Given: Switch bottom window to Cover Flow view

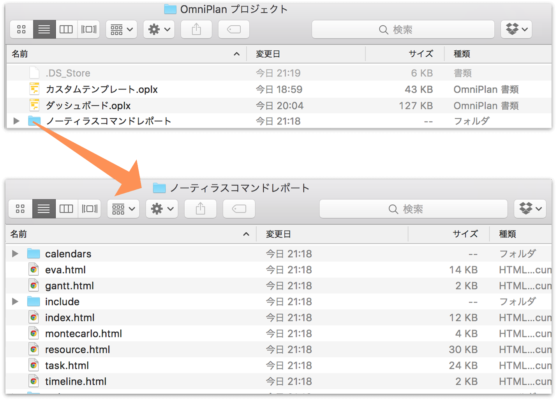Looking at the screenshot, I should [90, 209].
